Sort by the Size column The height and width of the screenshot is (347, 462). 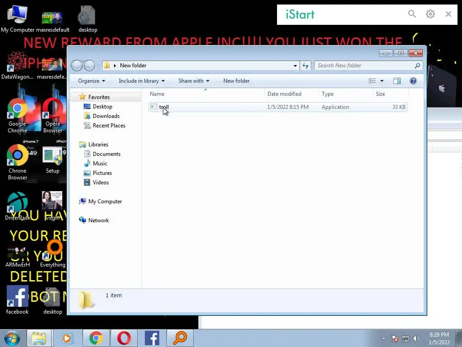tap(391, 94)
